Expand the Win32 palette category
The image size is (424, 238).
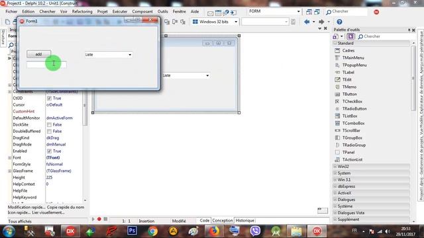click(x=335, y=167)
